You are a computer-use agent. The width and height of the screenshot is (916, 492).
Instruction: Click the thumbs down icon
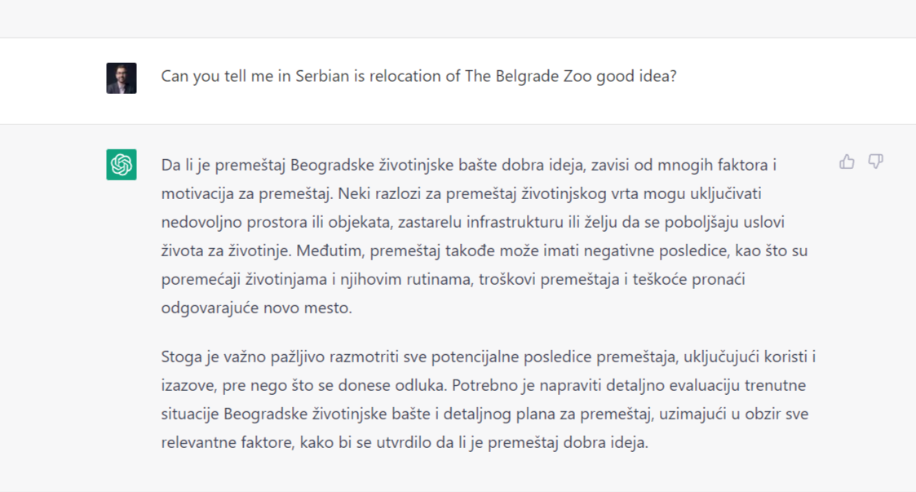[x=875, y=162]
